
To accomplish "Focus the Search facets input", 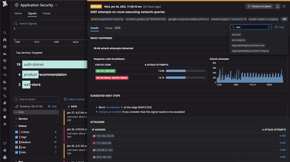I will pos(36,99).
